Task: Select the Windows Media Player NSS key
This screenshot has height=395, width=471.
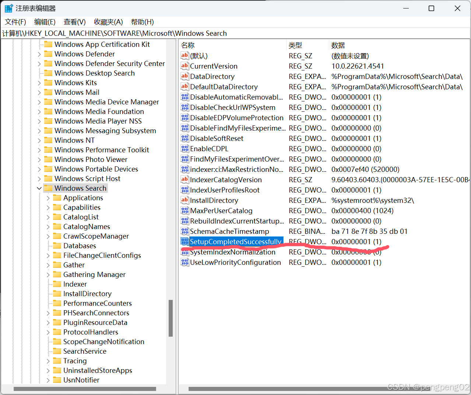Action: pyautogui.click(x=98, y=121)
